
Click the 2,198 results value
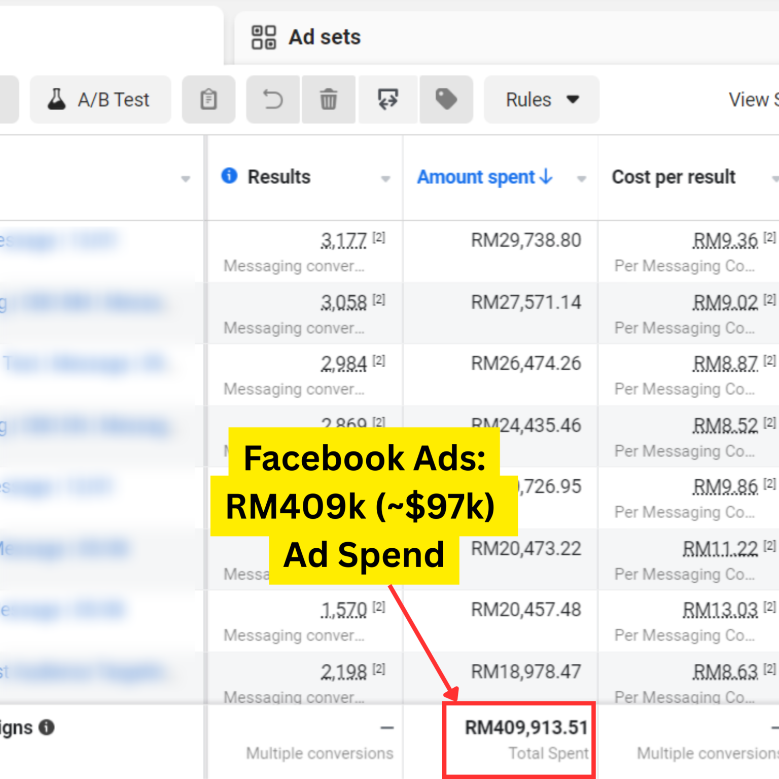point(343,672)
